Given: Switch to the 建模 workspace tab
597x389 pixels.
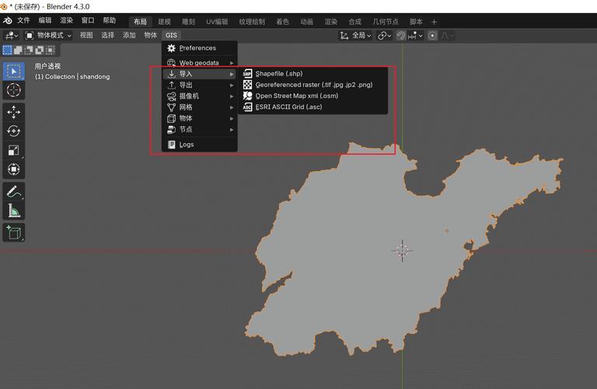Looking at the screenshot, I should point(165,22).
